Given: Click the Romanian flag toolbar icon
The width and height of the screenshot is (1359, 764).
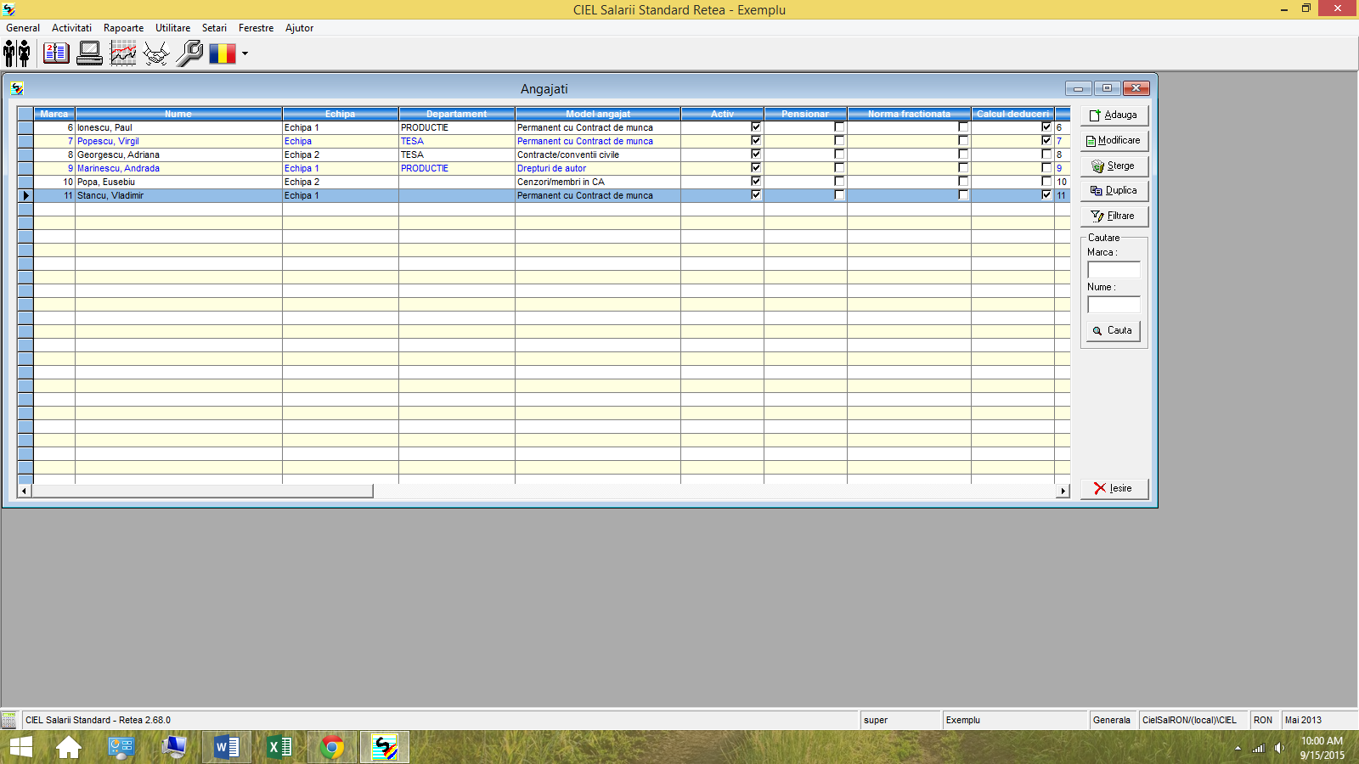Looking at the screenshot, I should [x=223, y=53].
